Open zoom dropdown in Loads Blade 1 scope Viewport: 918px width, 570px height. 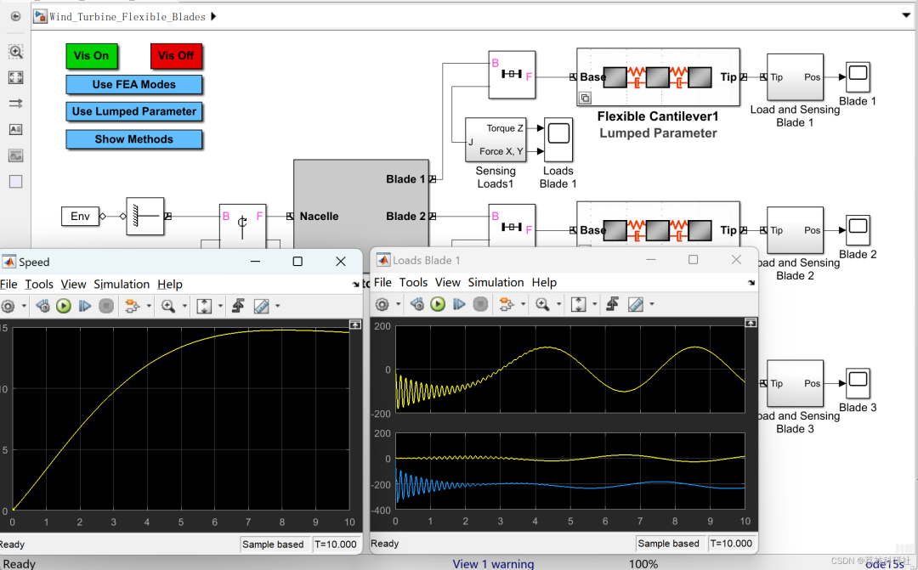coord(558,304)
